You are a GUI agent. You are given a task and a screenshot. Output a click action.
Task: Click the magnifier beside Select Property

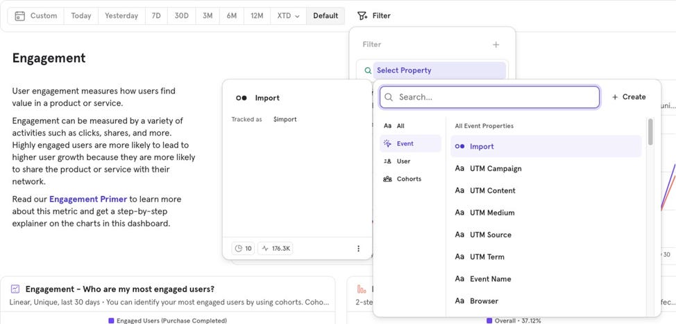click(x=368, y=71)
